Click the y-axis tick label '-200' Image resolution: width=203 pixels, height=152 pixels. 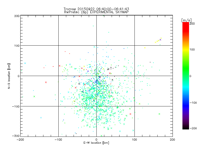16,136
